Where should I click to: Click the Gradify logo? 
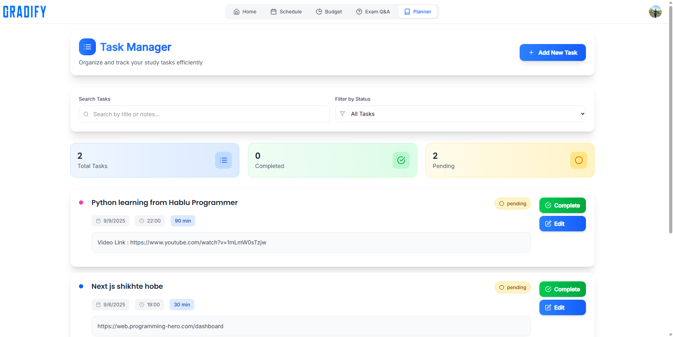click(x=24, y=12)
